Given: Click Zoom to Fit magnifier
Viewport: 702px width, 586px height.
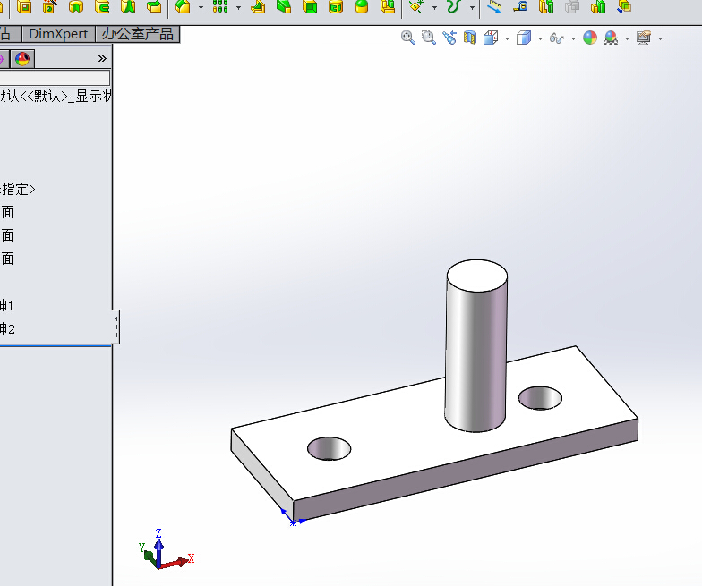Looking at the screenshot, I should (408, 38).
